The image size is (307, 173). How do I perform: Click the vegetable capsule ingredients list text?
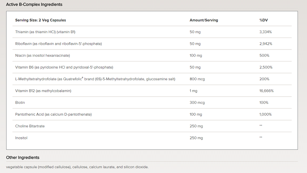(77, 167)
